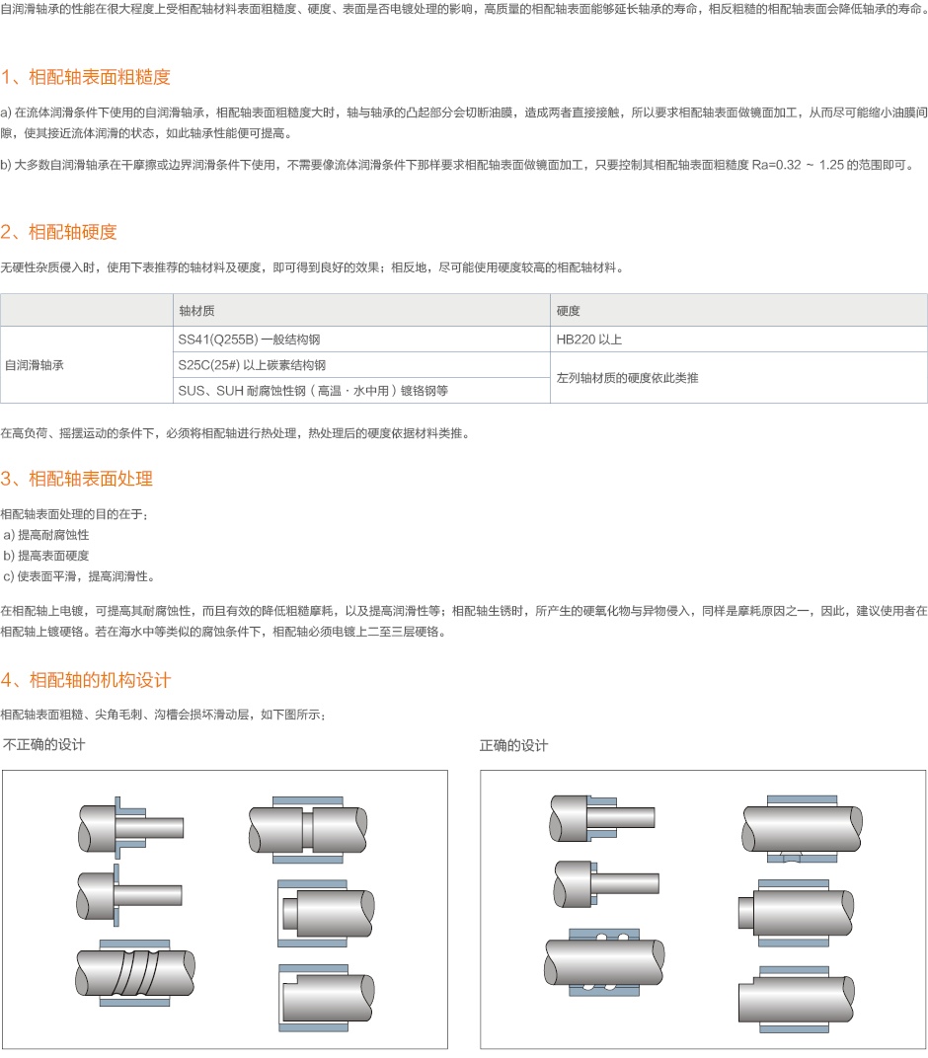This screenshot has height=1058, width=928.
Task: Click the '硬度' table column header
Action: pos(569,310)
